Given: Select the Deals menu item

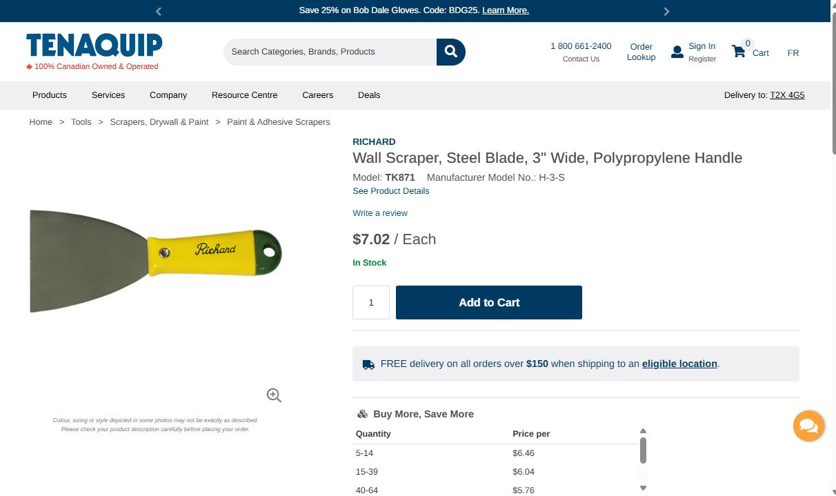Looking at the screenshot, I should 369,95.
